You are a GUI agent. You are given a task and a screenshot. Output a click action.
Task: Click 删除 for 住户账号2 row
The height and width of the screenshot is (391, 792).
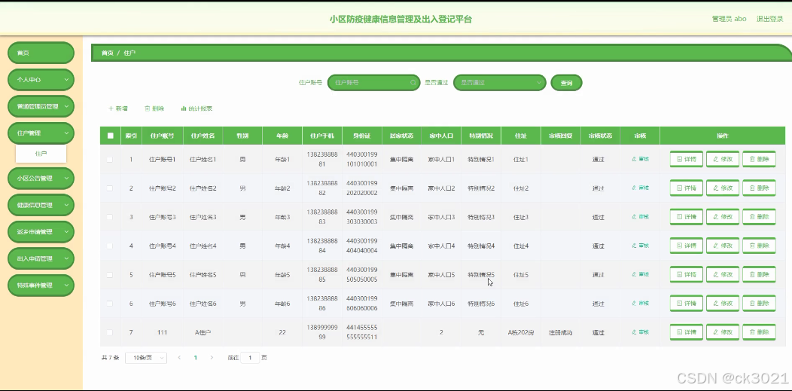pos(759,188)
